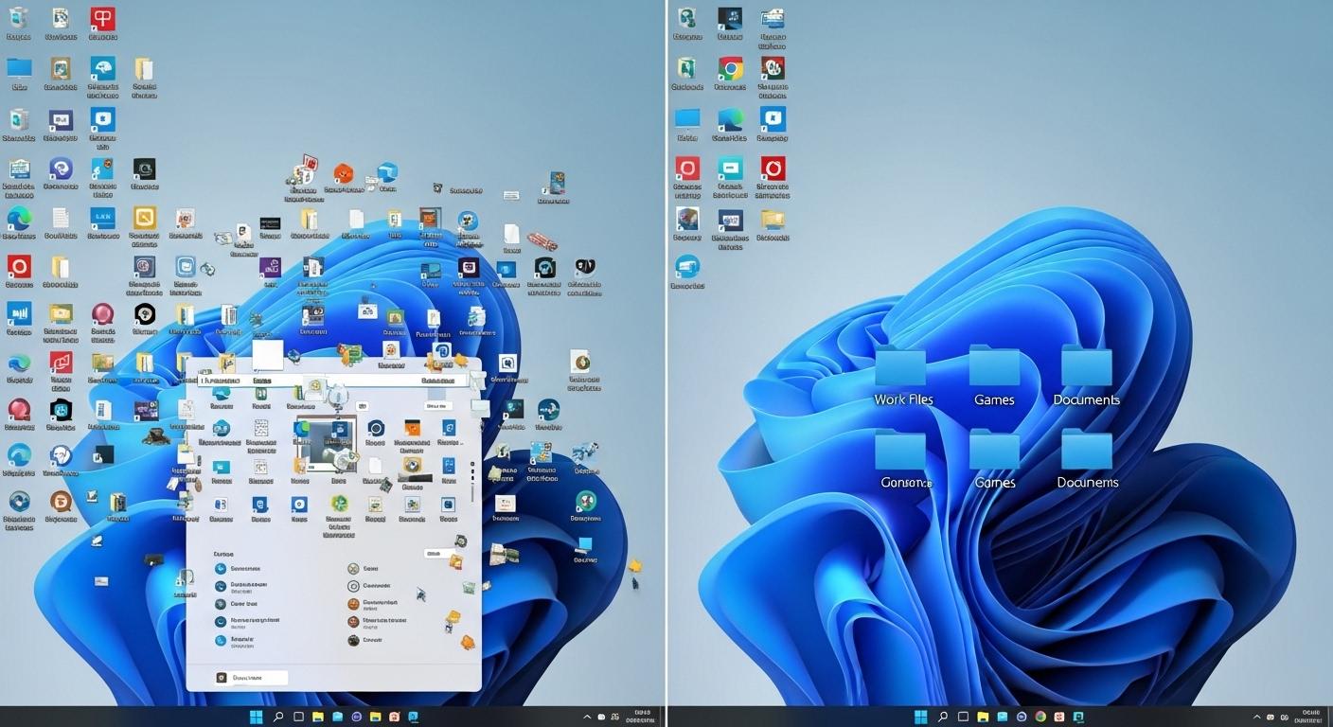Open the top Documents folder
Image resolution: width=1333 pixels, height=727 pixels.
click(x=1086, y=369)
